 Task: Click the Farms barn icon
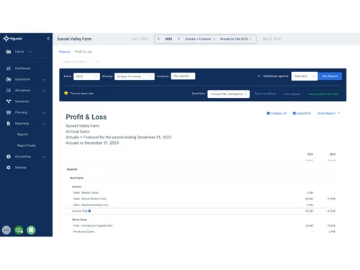pos(9,52)
